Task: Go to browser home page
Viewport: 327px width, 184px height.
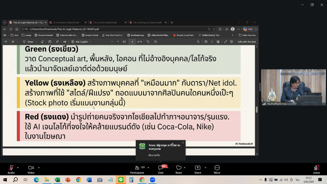Action: coord(17,29)
